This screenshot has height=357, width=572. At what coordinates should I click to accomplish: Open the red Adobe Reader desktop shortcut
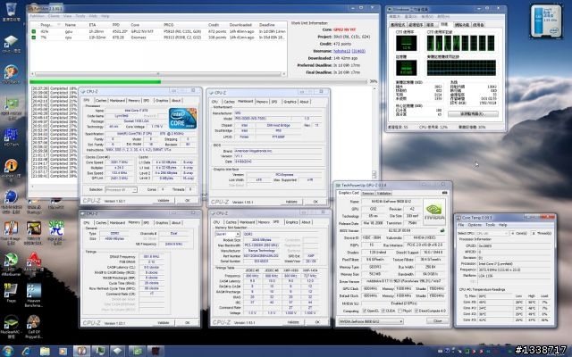click(34, 260)
